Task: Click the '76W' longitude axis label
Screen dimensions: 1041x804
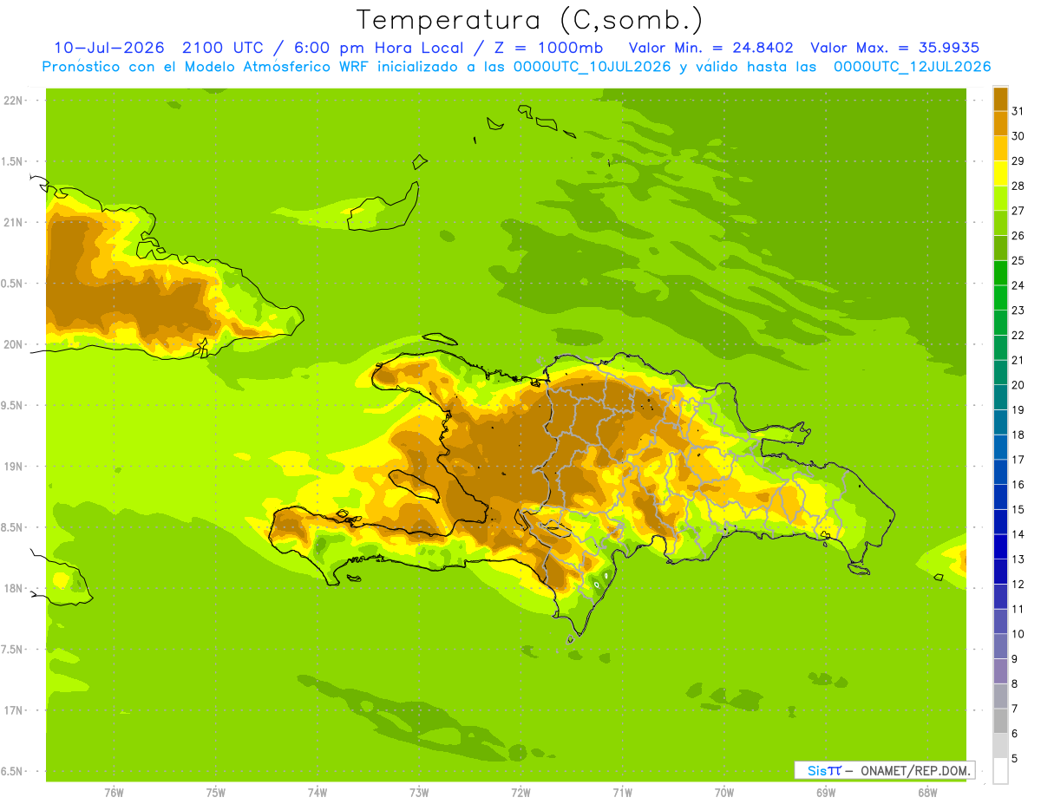Action: [x=114, y=793]
